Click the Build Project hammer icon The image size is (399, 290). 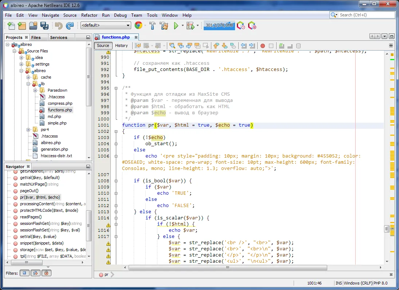point(153,25)
